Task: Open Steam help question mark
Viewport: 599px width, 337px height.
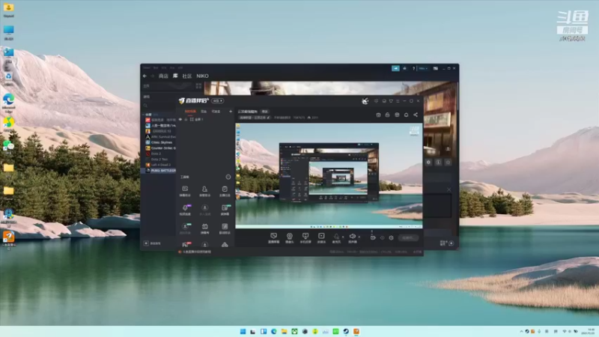Action: point(413,68)
